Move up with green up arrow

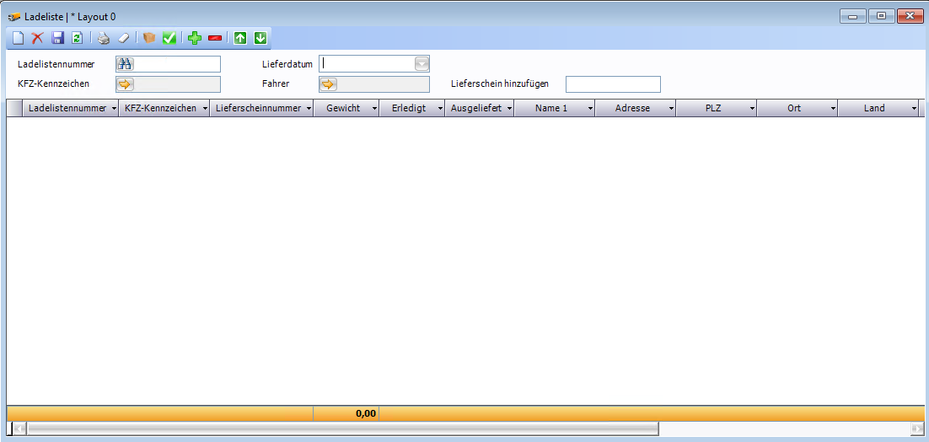pyautogui.click(x=240, y=38)
